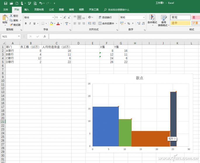Click the Borders icon in font group
The height and width of the screenshot is (163, 200).
click(43, 23)
